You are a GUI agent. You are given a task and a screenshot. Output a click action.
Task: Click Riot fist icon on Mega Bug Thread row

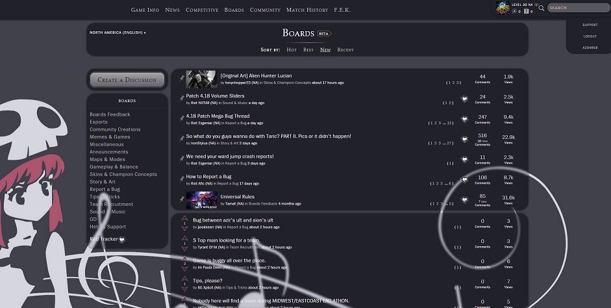point(464,120)
